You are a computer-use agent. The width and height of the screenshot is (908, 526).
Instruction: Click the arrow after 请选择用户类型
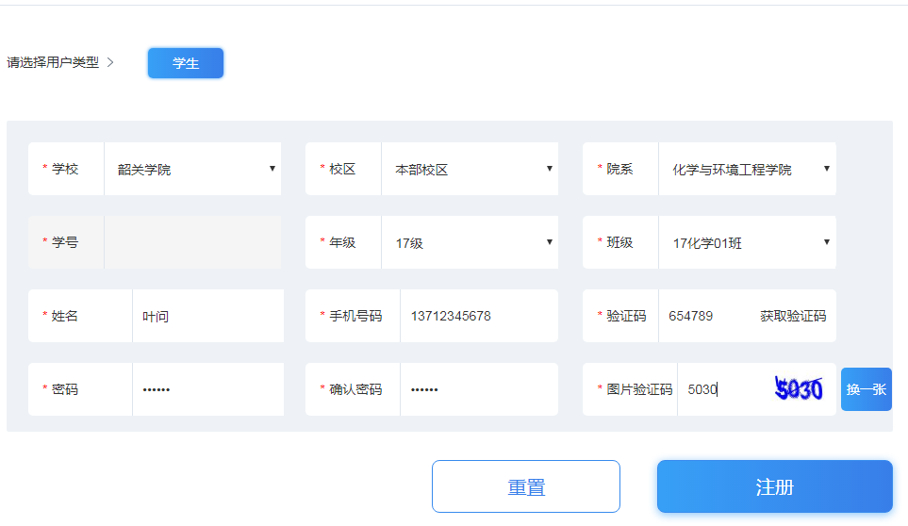point(110,63)
